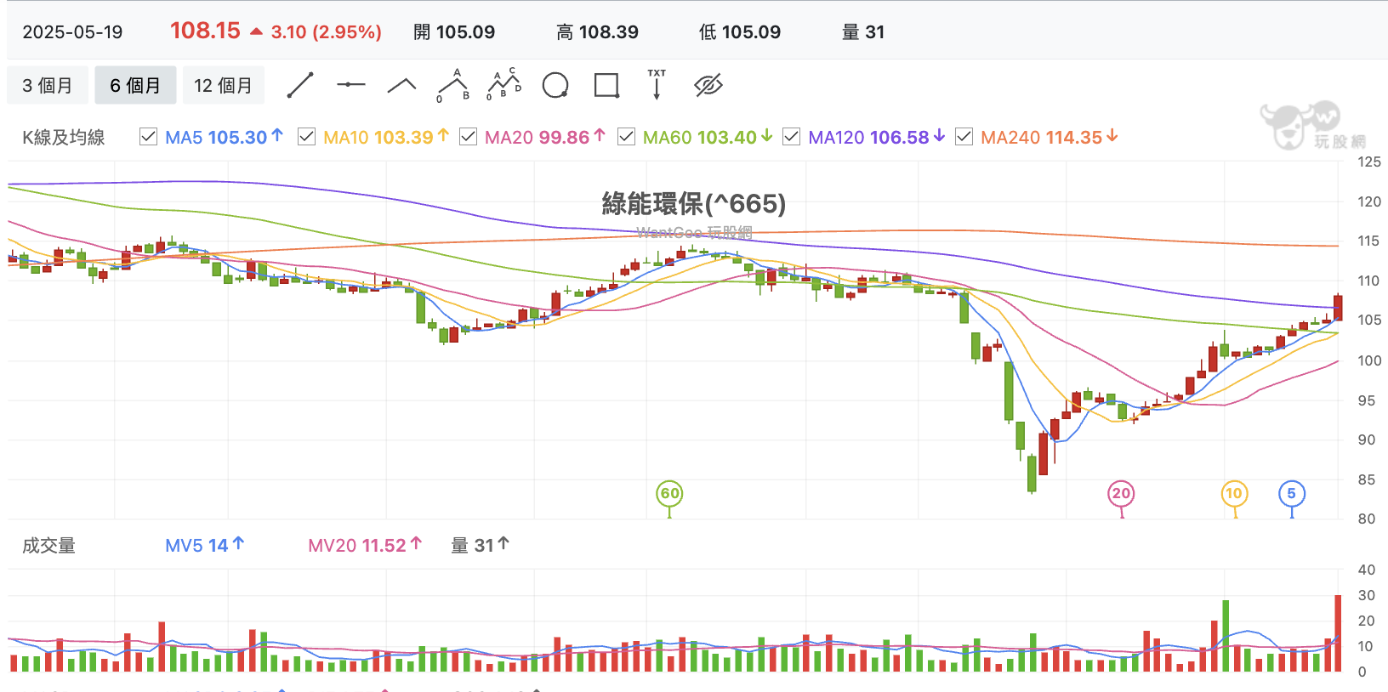
Task: Click the chart title 綠能環保(^665)
Action: 694,203
